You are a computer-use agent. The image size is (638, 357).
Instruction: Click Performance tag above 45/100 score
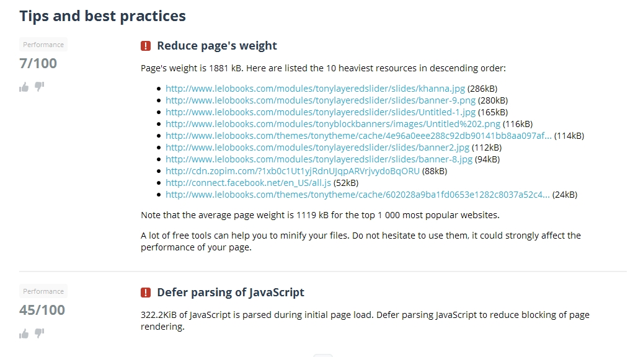click(43, 291)
